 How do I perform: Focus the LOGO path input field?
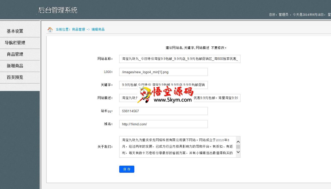pos(163,72)
